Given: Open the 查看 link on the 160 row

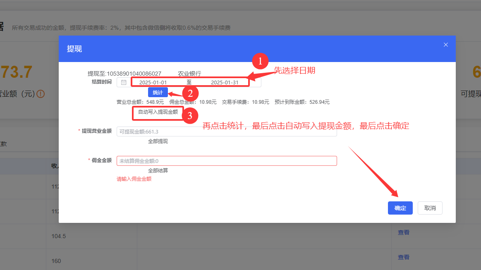Looking at the screenshot, I should tap(403, 257).
